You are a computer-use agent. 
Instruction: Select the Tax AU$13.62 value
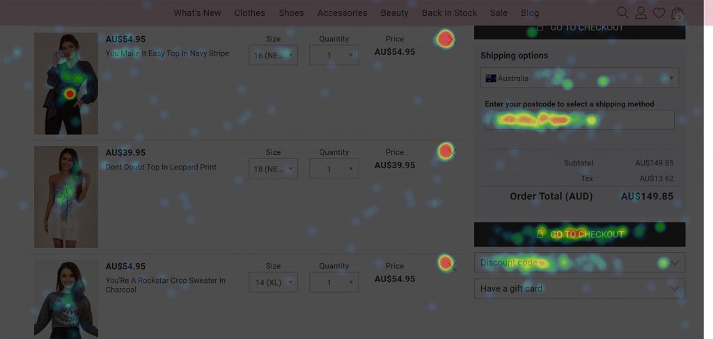tap(656, 179)
